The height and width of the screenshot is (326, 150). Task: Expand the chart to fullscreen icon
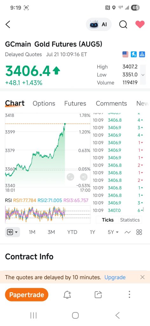pyautogui.click(x=71, y=177)
